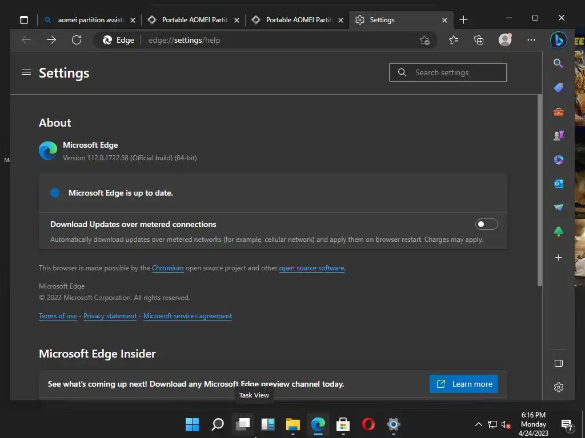The height and width of the screenshot is (438, 585).
Task: Open the sidebar Shopping tag icon
Action: point(559,88)
